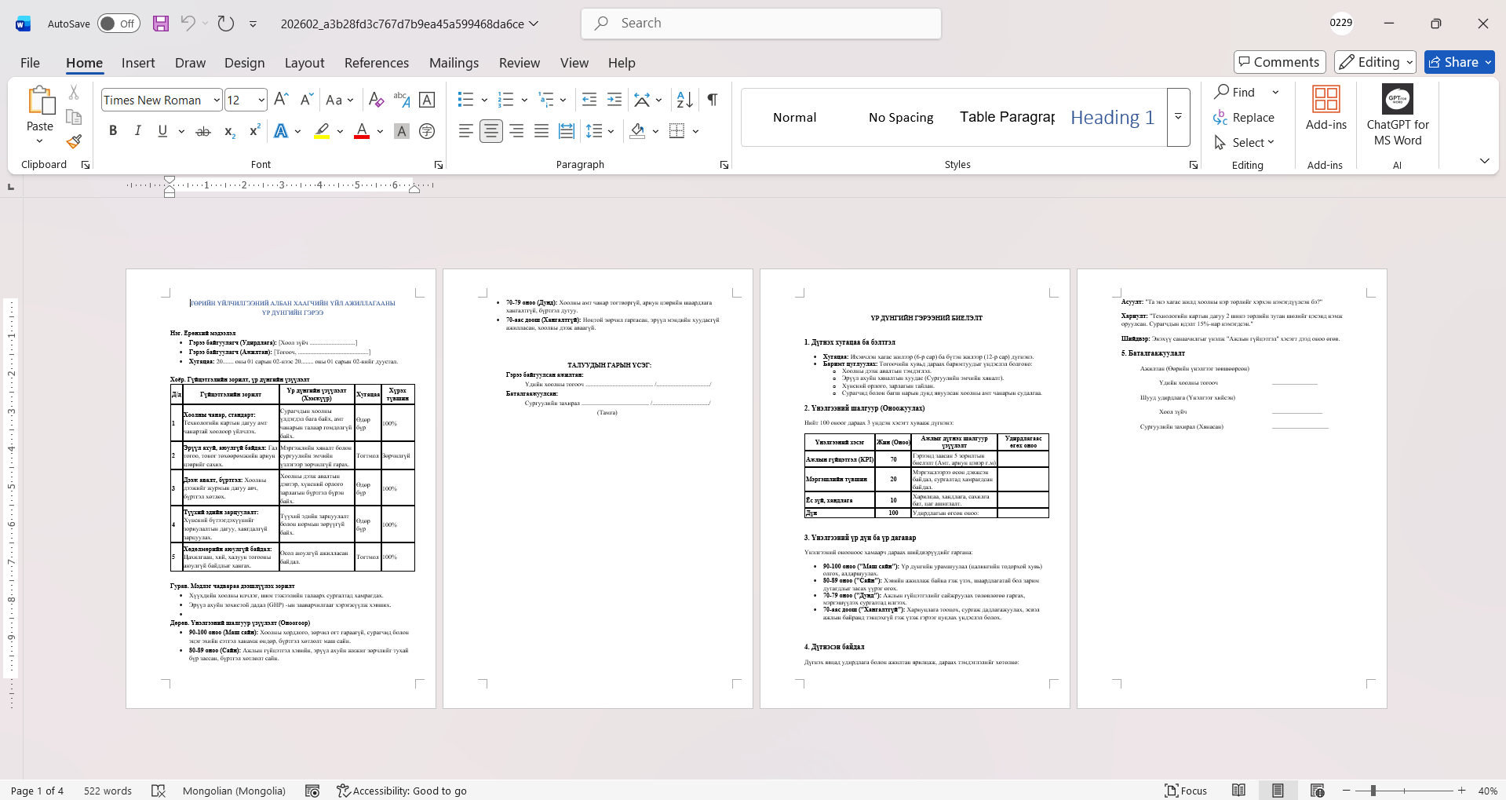
Task: Save the document using the save icon
Action: click(161, 24)
